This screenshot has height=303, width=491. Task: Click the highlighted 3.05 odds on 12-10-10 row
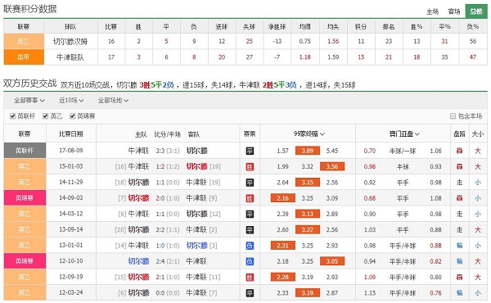click(x=332, y=261)
